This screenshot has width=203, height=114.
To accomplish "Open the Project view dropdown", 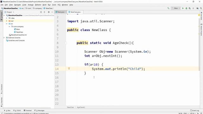I will [9, 12].
